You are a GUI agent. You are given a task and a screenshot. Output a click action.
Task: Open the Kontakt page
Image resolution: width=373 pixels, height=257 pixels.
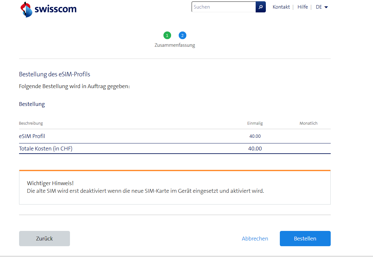pos(281,7)
